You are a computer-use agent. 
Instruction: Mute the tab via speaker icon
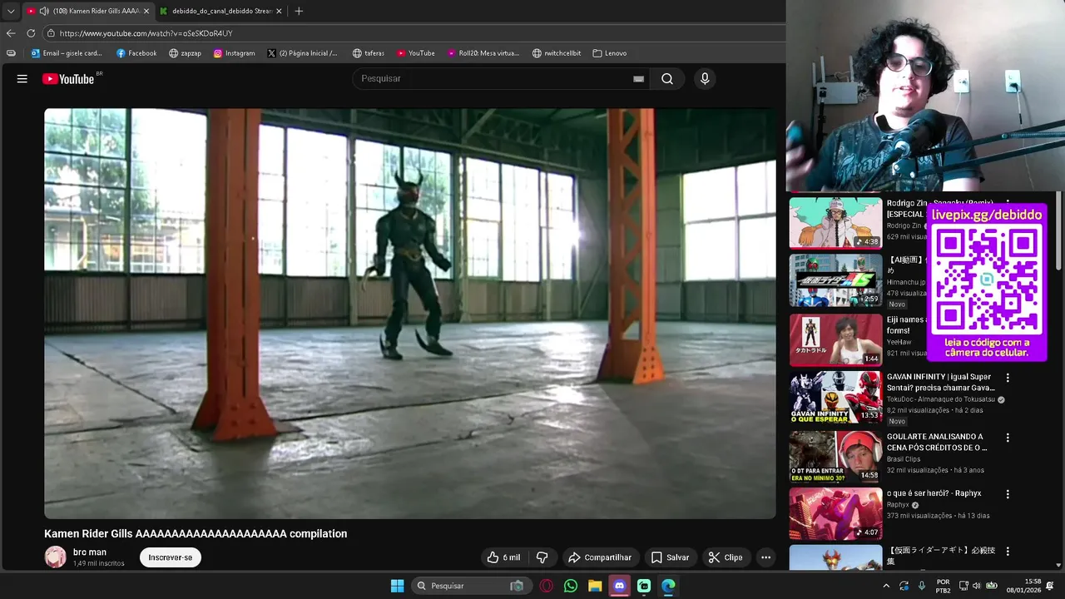pyautogui.click(x=43, y=11)
